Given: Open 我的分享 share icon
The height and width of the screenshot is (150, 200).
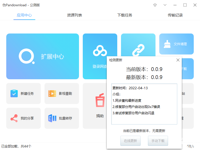Looking at the screenshot, I should pos(14,118).
